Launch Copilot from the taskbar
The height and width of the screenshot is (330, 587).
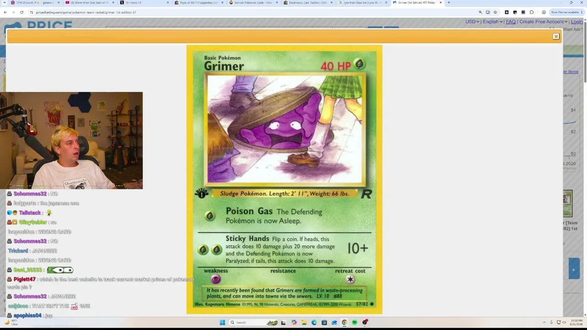pyautogui.click(x=294, y=323)
